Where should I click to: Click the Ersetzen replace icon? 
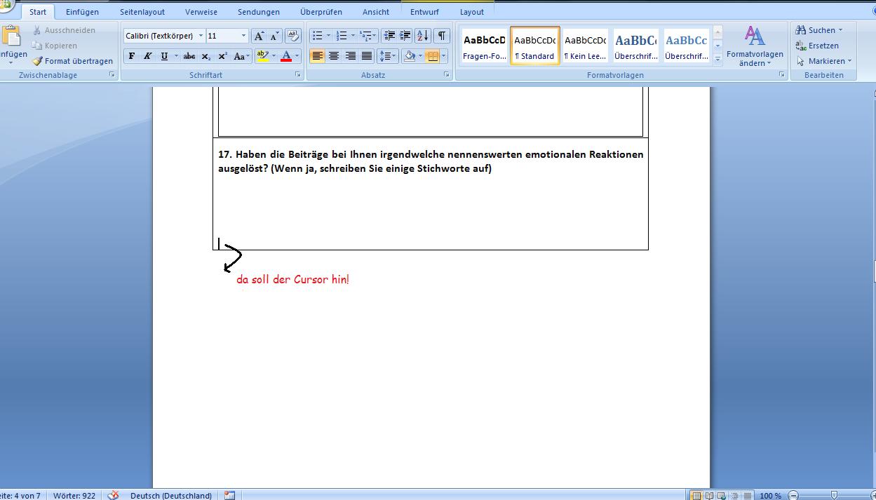(x=801, y=46)
